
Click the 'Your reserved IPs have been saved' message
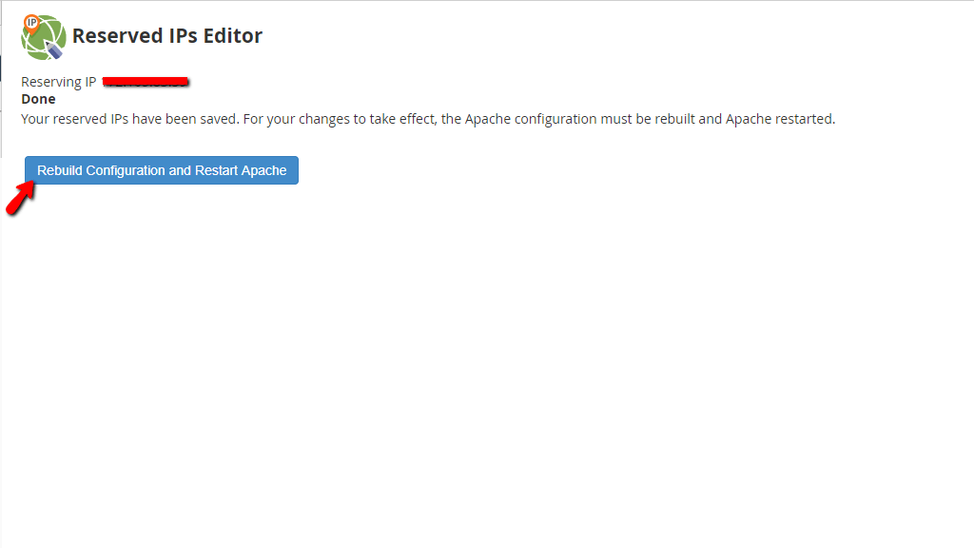pos(428,119)
